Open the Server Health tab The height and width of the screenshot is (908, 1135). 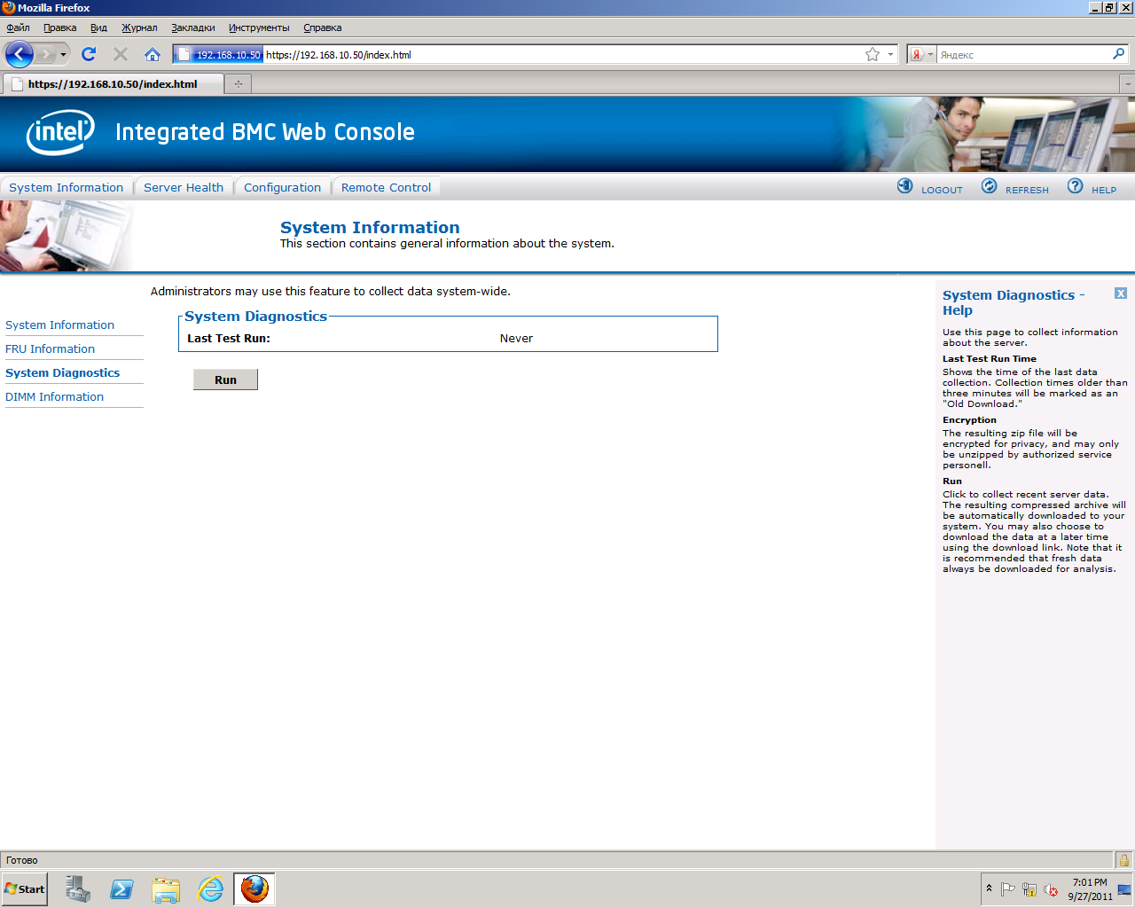[x=184, y=187]
